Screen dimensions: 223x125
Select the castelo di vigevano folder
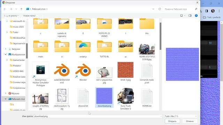pos(62,28)
